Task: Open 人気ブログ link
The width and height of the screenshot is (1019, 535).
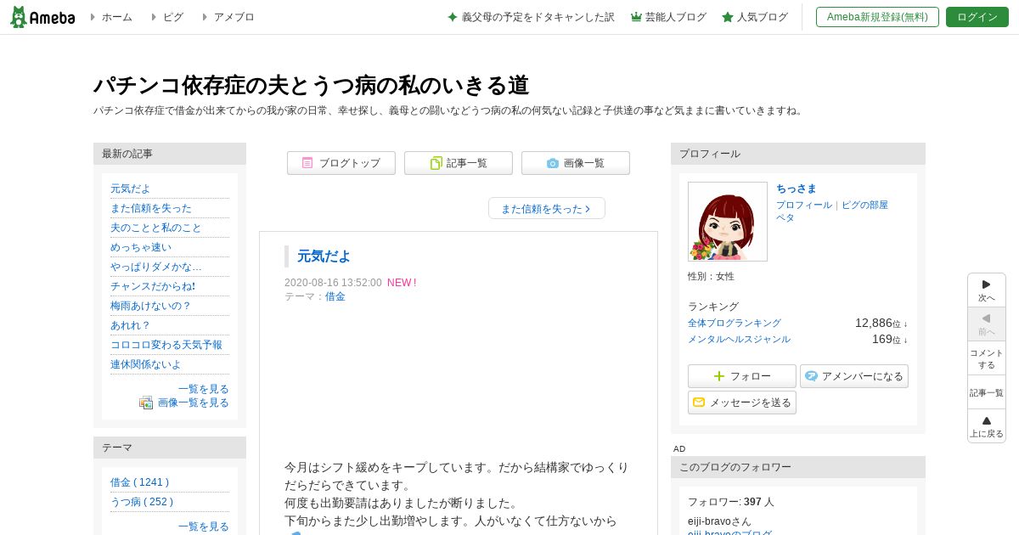Action: tap(755, 17)
